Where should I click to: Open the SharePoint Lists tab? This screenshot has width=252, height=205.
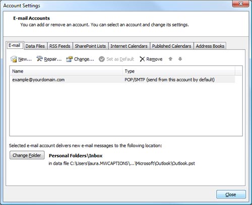90,46
